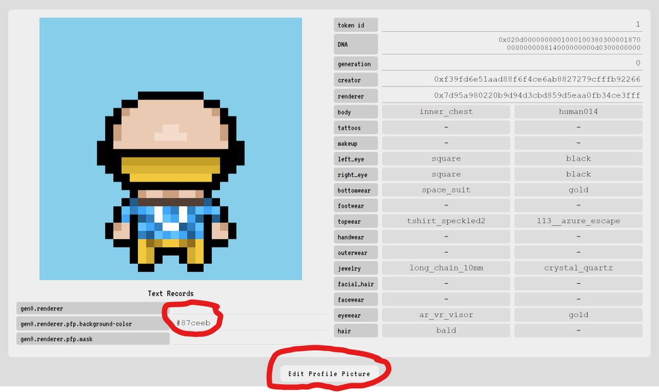Click the human014 body value
This screenshot has width=659, height=392.
[578, 111]
